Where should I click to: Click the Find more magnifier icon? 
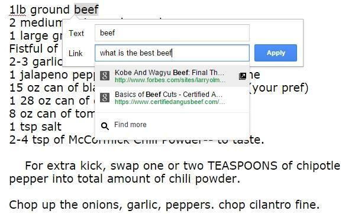105,126
